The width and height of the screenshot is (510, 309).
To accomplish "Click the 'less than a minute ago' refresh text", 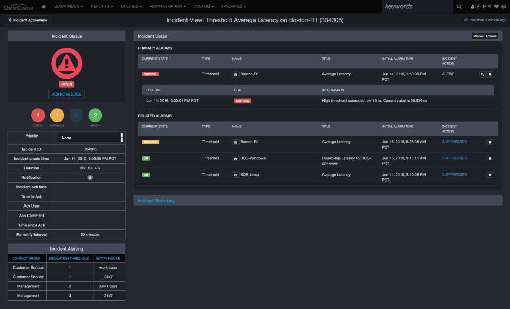I will tap(488, 20).
